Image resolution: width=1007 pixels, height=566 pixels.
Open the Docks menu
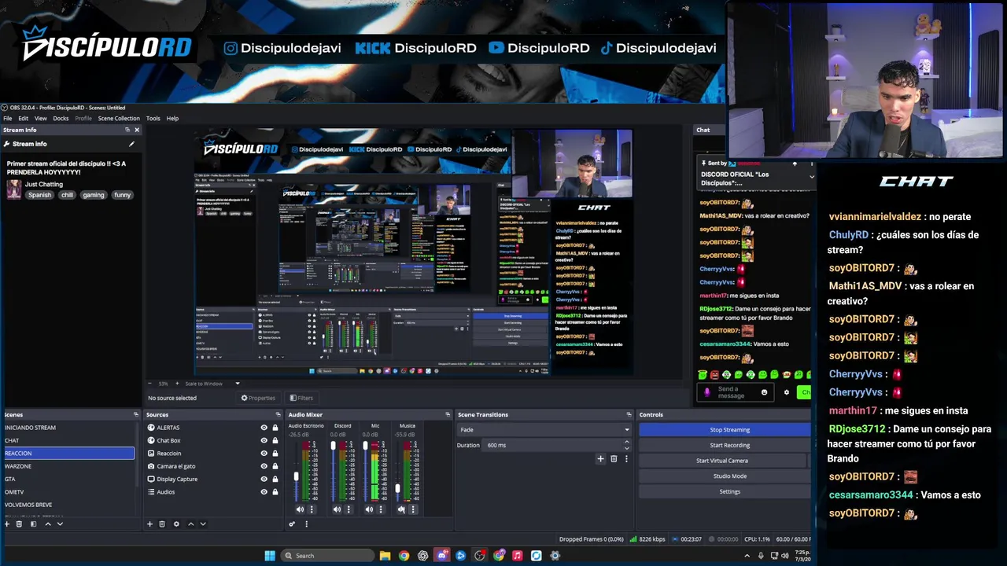pyautogui.click(x=61, y=118)
